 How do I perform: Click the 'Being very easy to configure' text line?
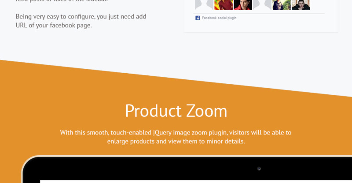(81, 17)
